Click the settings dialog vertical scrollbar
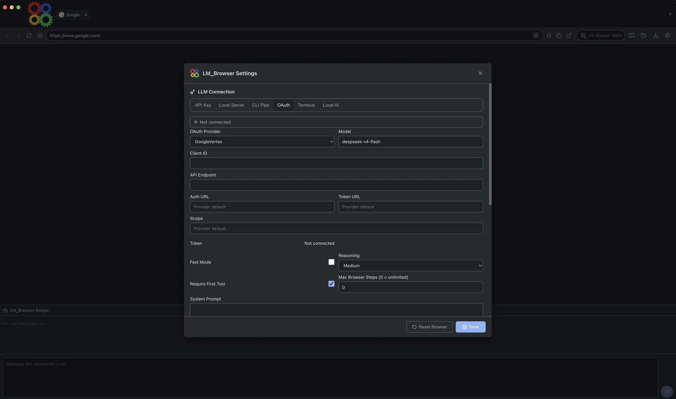676x399 pixels. [490, 144]
